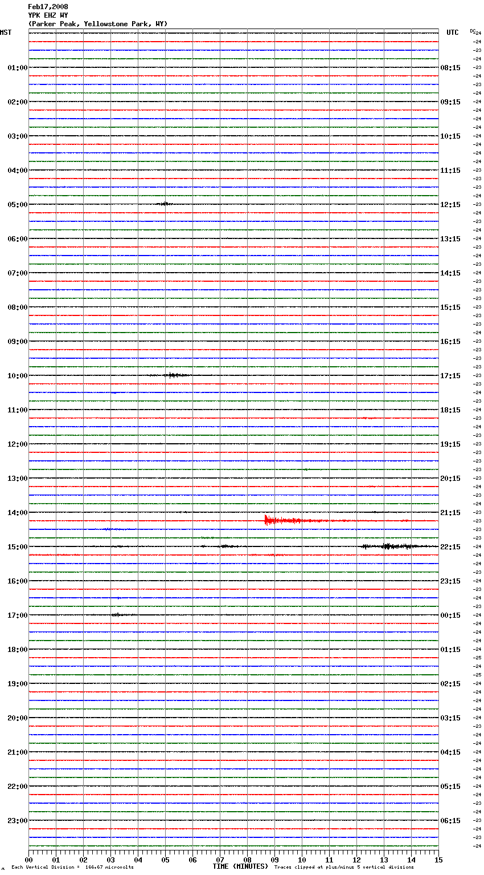Image resolution: width=484 pixels, height=875 pixels.
Task: Click the 04:15 UTC time label
Action: click(x=450, y=752)
